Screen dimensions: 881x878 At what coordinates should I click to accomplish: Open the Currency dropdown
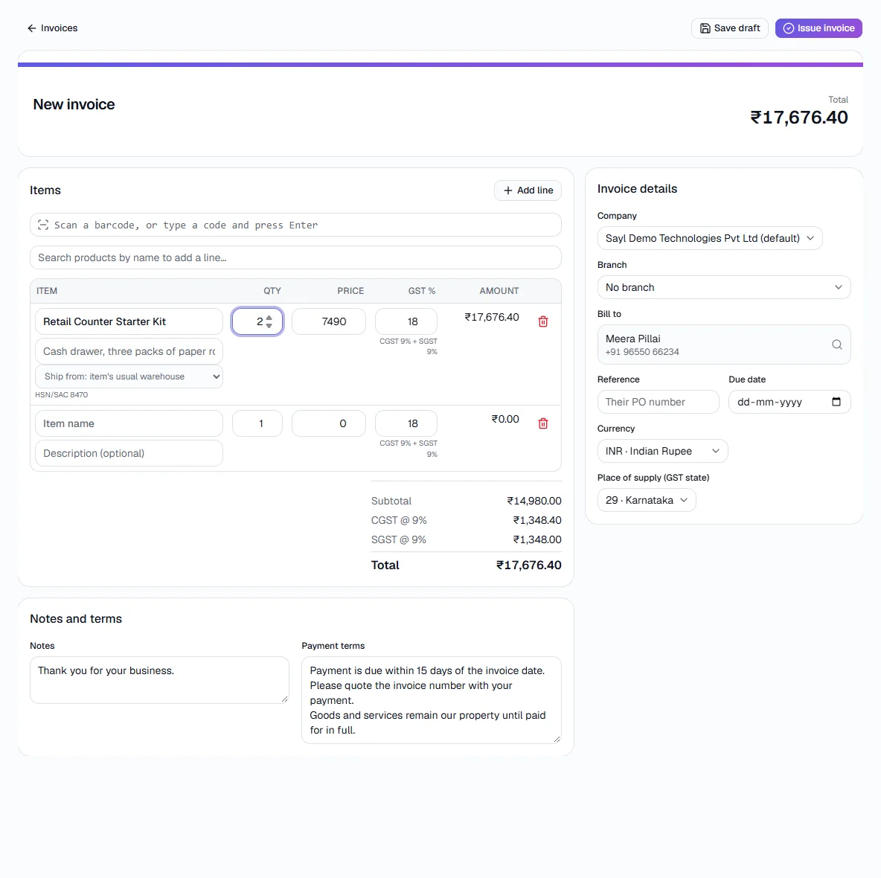[x=662, y=451]
